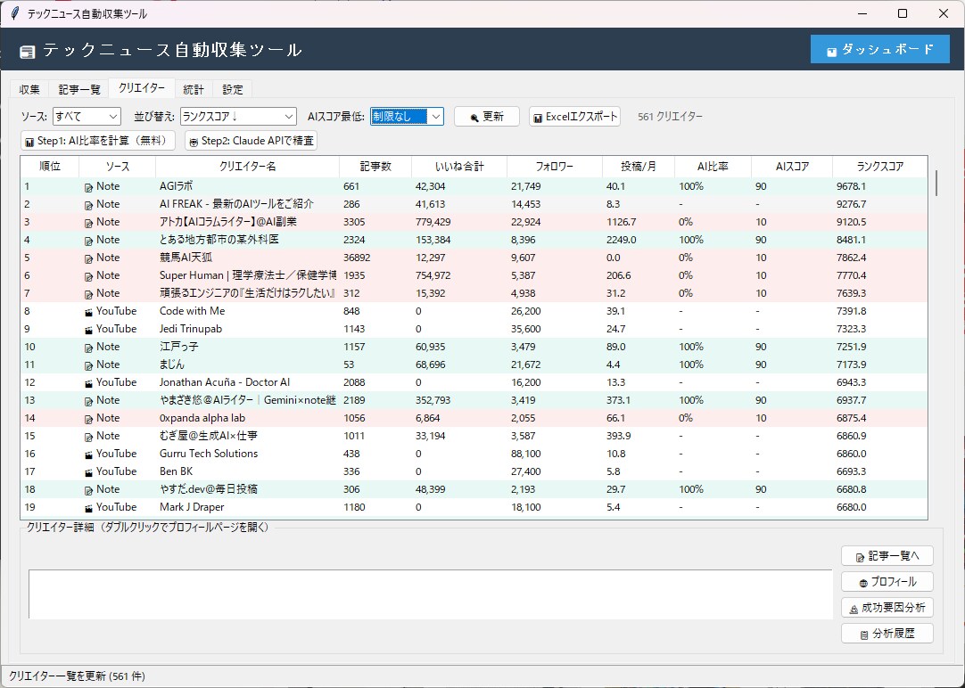Screen dimensions: 965x688
Task: Click the 561 クリエイター count label
Action: [x=670, y=116]
